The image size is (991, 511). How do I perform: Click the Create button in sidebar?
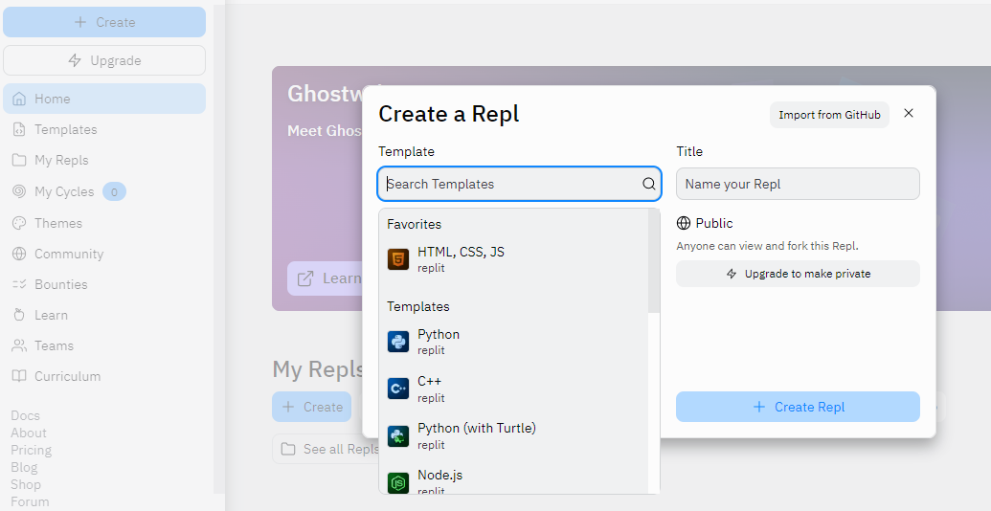(x=104, y=22)
